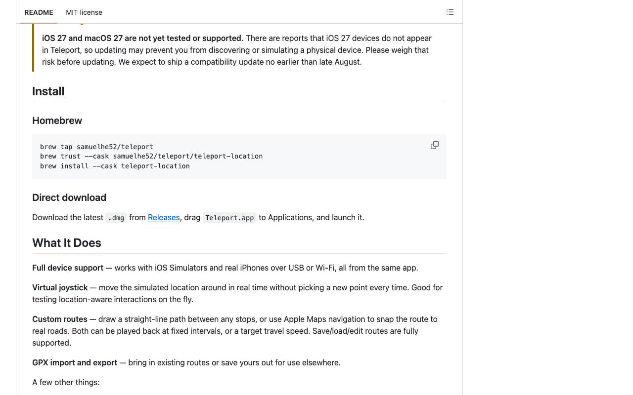Click the bold GPX import and export text

pos(75,362)
